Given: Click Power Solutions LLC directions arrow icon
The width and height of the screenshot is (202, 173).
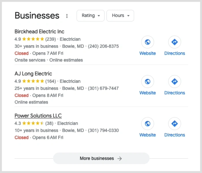Looking at the screenshot, I should (175, 124).
